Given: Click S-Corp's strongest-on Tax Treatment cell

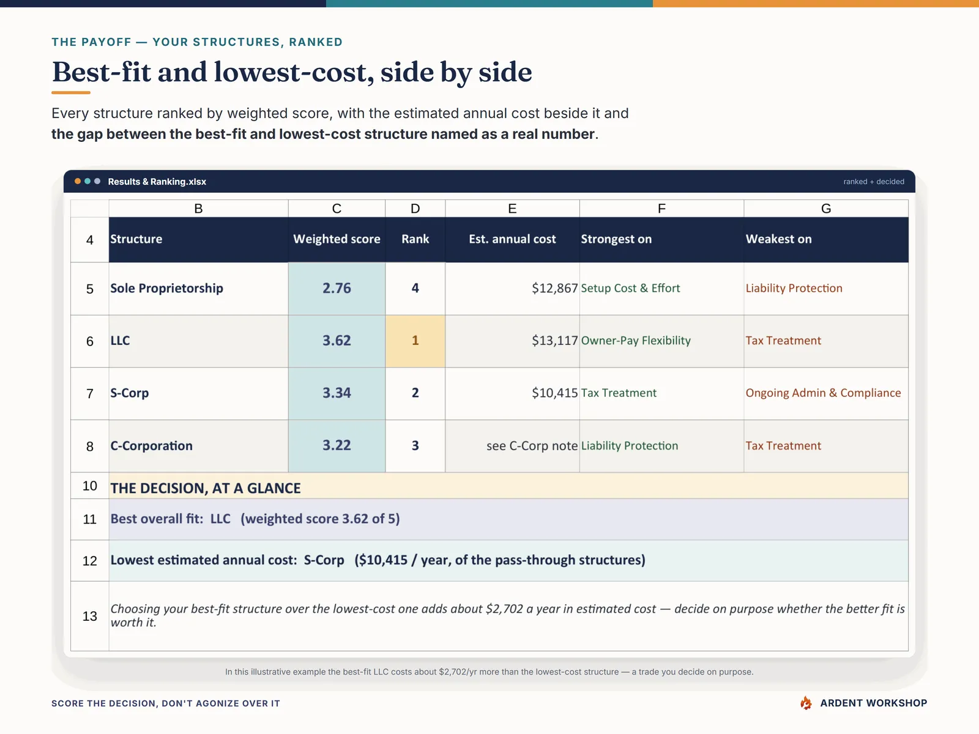Looking at the screenshot, I should [661, 393].
